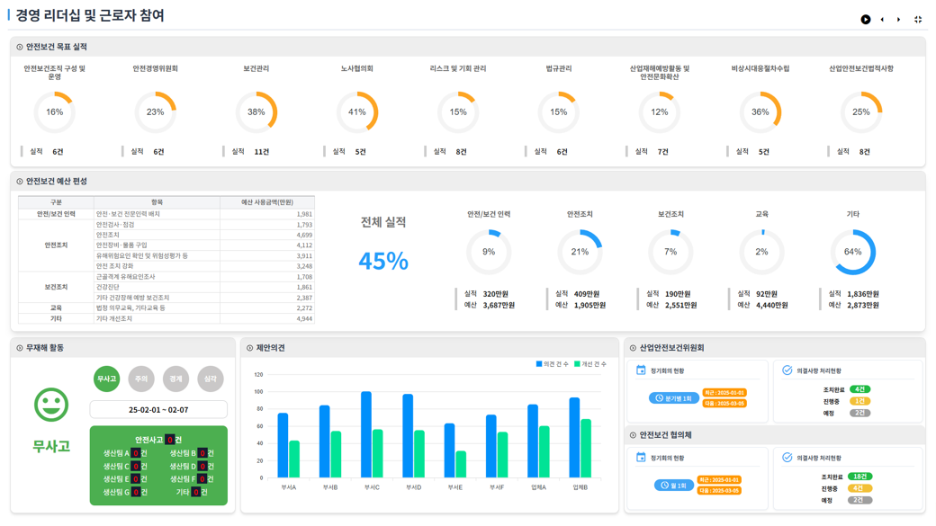
Task: Exit fullscreen using the collapse icon
Action: [918, 20]
